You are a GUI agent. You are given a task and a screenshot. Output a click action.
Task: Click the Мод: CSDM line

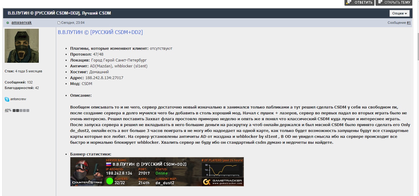tap(81, 84)
